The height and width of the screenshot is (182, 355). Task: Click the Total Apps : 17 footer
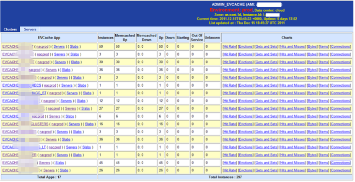49,177
